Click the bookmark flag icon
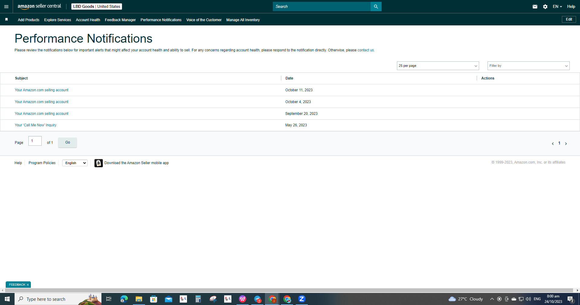 7,19
